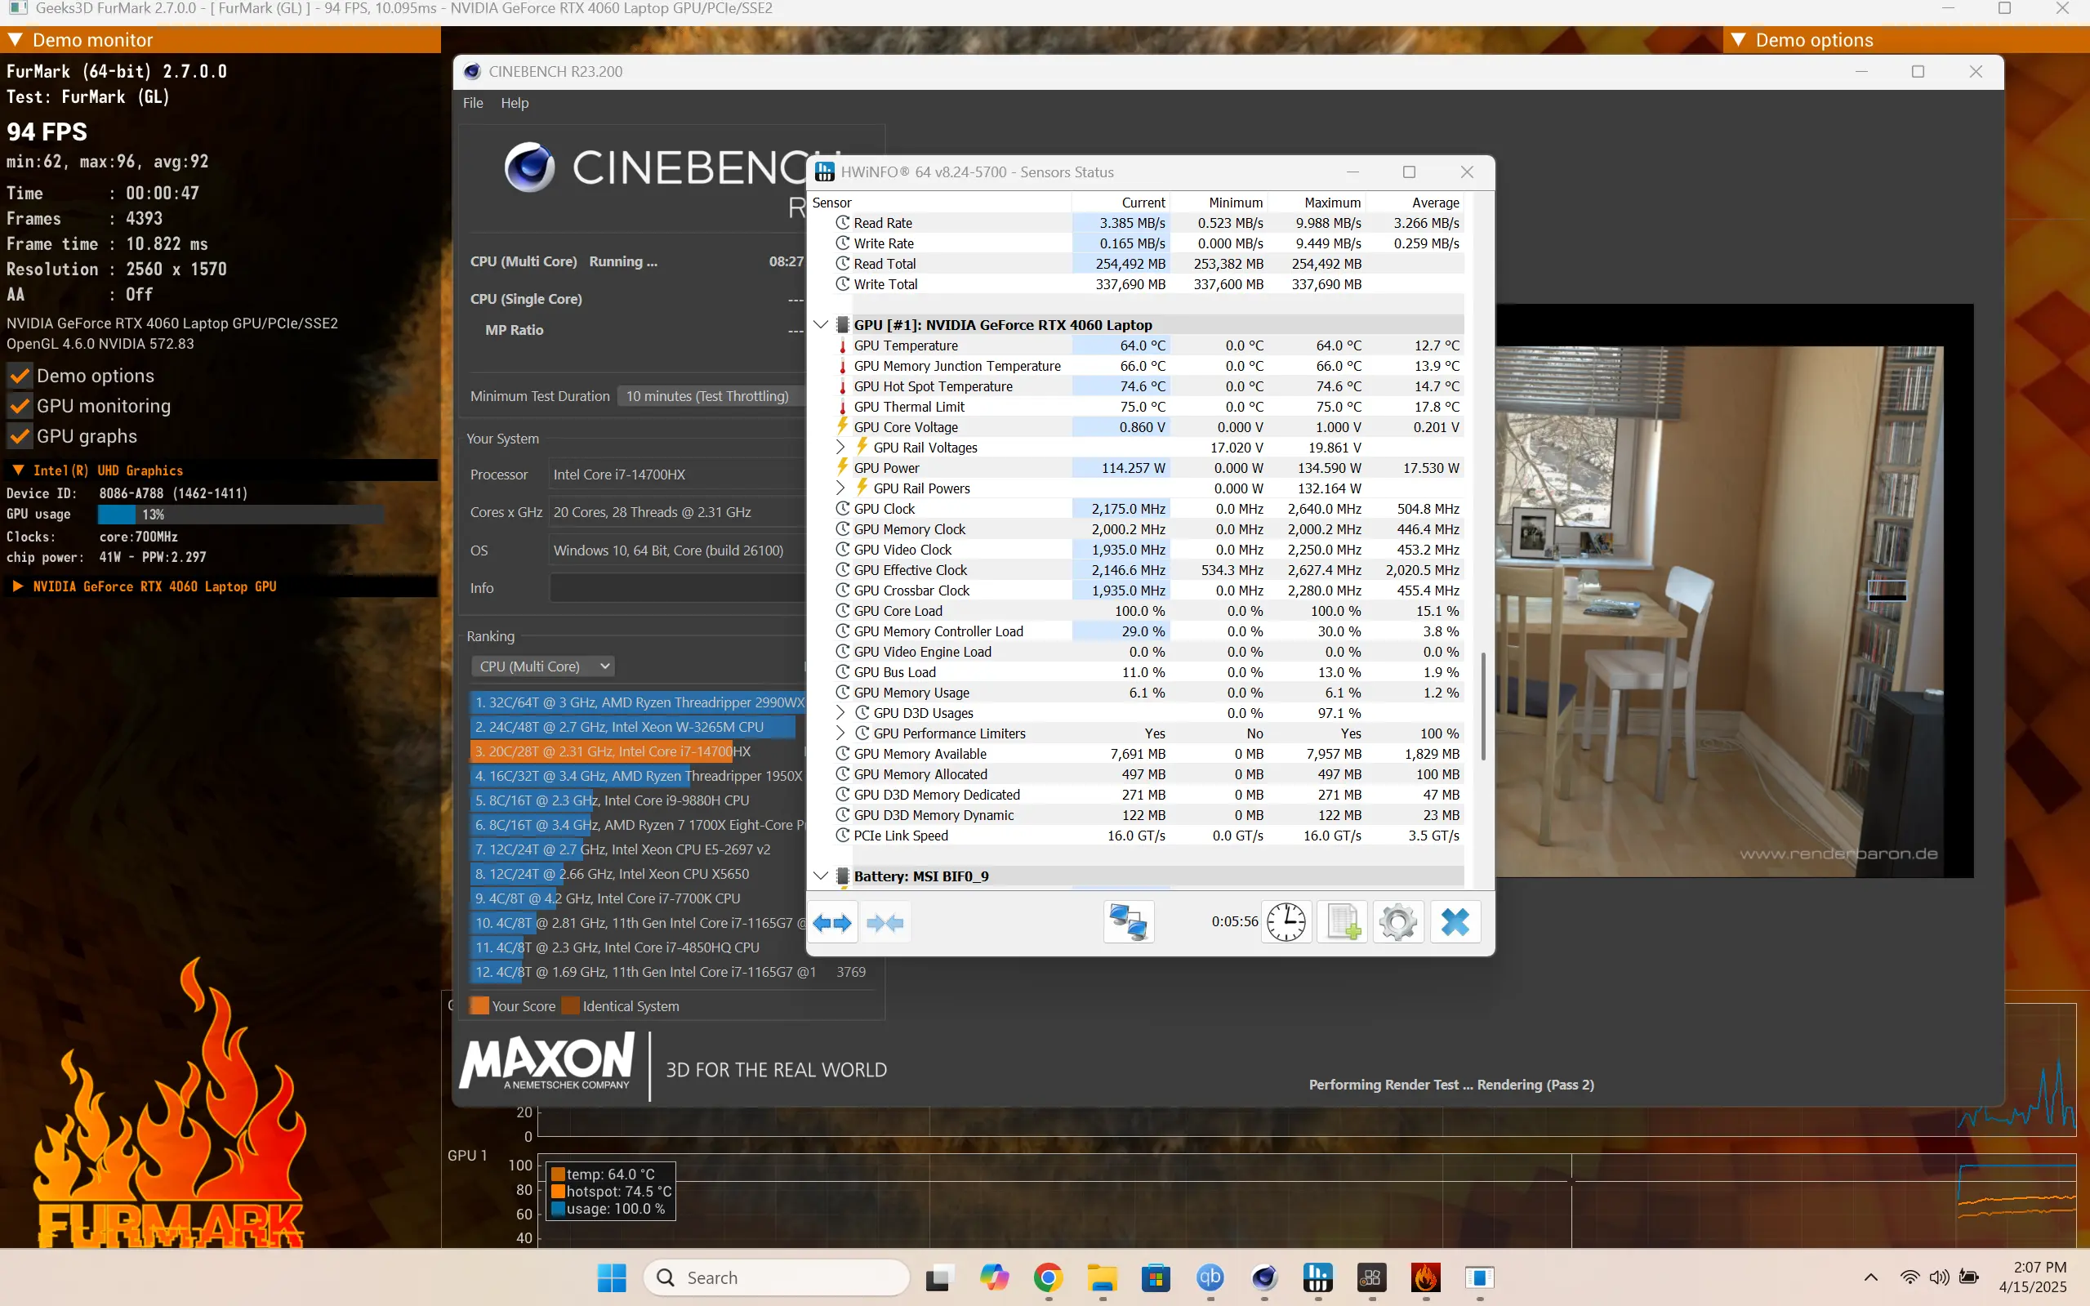The height and width of the screenshot is (1306, 2090).
Task: Click the CPU (Single Core) test label
Action: 526,299
